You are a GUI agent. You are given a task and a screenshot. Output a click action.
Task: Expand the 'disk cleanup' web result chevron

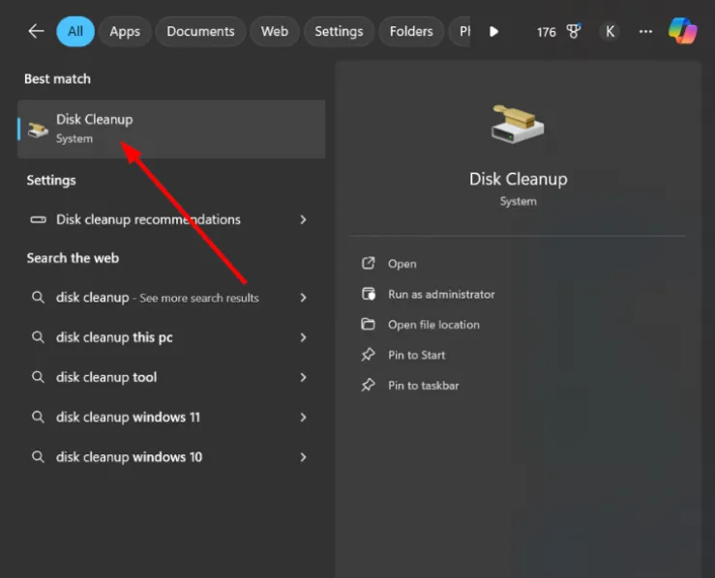pyautogui.click(x=303, y=298)
